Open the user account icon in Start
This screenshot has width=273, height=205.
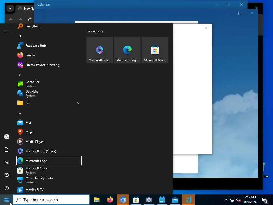pyautogui.click(x=7, y=137)
